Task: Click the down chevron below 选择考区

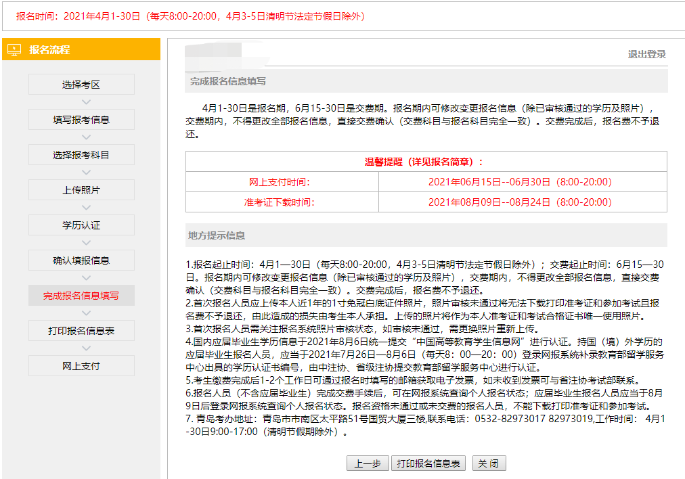Action: (x=85, y=102)
